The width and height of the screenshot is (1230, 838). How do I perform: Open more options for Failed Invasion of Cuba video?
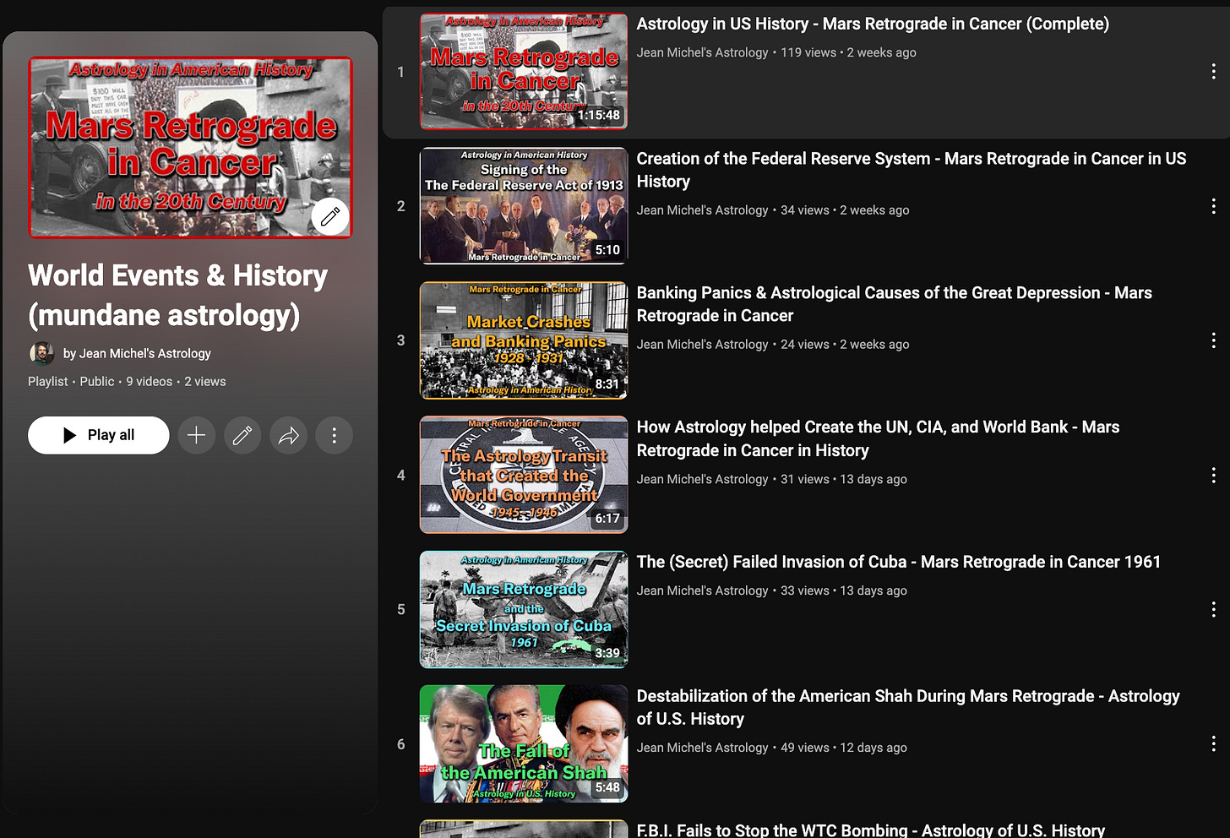click(1213, 609)
